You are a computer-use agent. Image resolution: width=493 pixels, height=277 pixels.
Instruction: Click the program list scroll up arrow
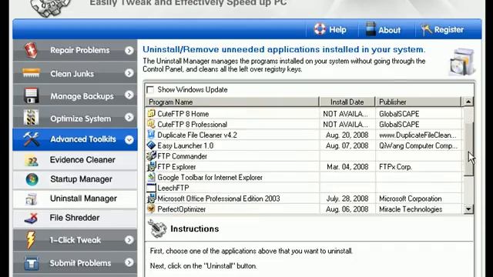(x=468, y=102)
